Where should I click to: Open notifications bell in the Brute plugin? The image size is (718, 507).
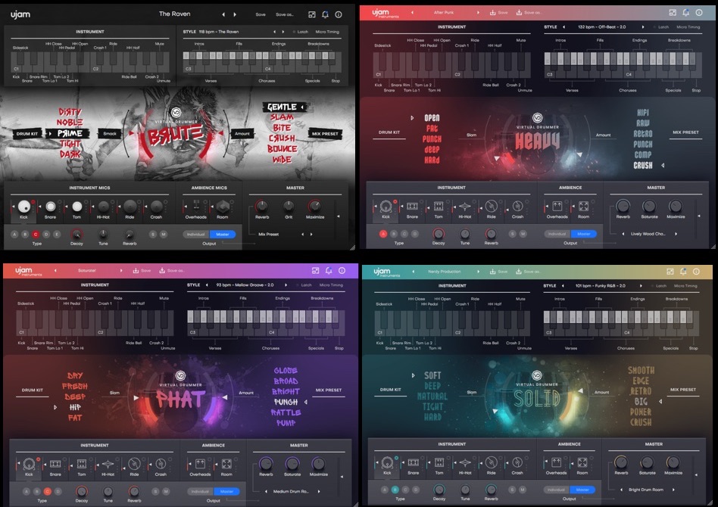click(x=325, y=14)
